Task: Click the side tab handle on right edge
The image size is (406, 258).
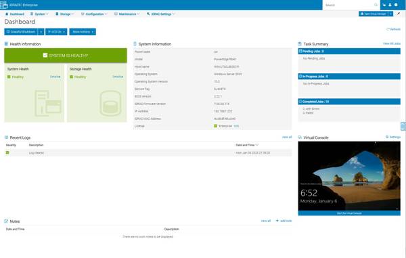Action: (403, 127)
